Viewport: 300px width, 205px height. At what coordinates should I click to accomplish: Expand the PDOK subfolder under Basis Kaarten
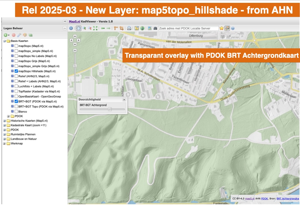8,116
